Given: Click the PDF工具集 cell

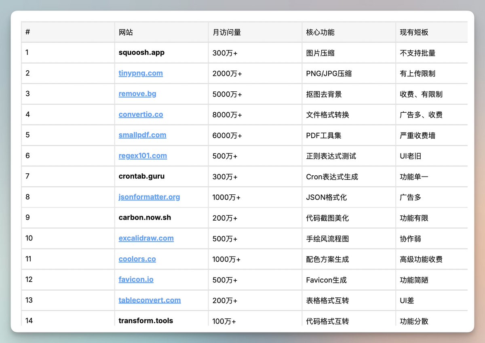Looking at the screenshot, I should click(x=349, y=135).
